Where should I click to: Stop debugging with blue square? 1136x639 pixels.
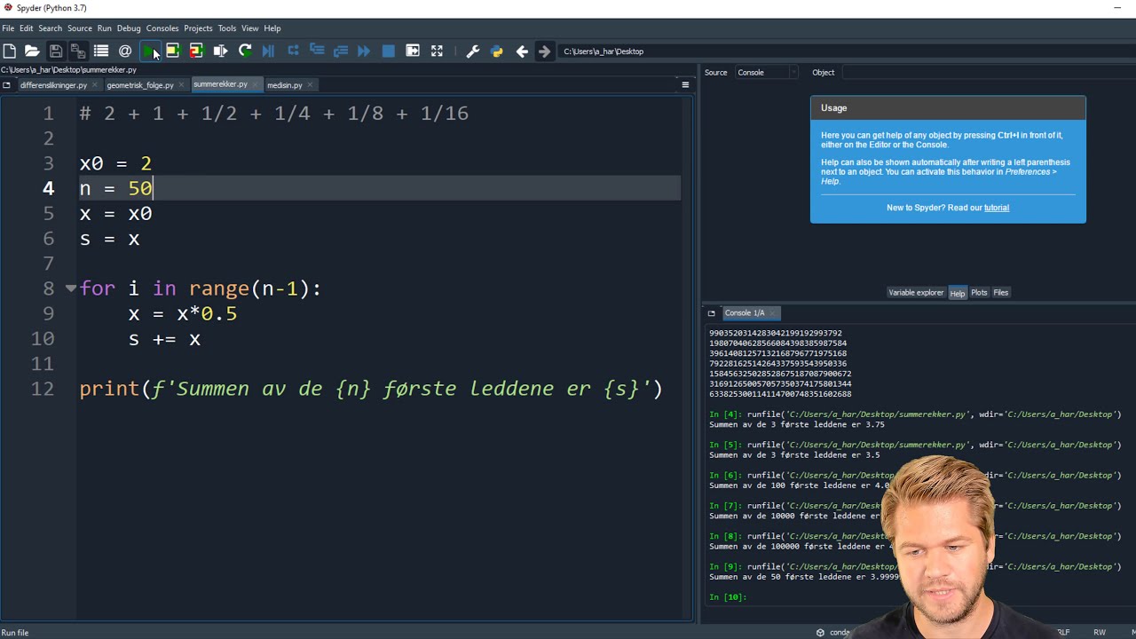[x=388, y=51]
